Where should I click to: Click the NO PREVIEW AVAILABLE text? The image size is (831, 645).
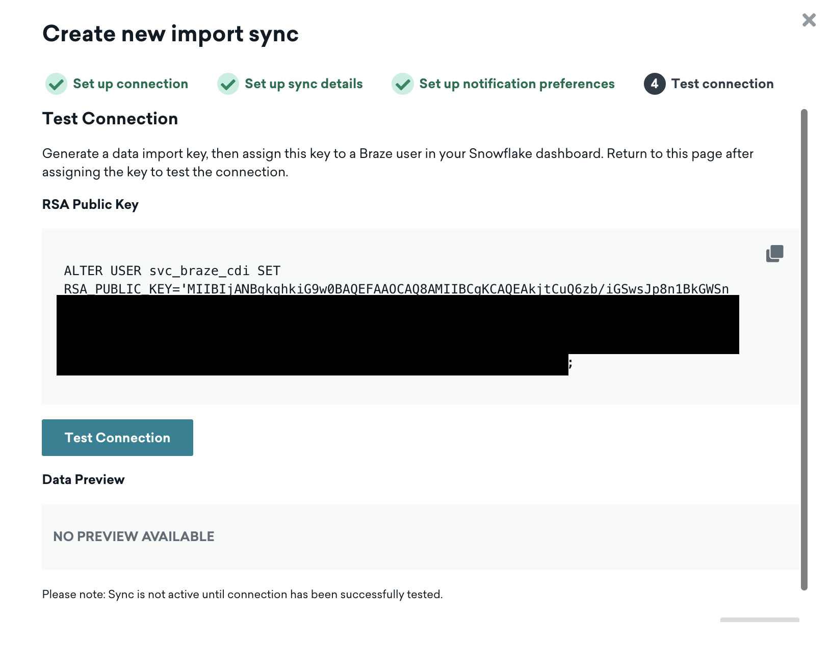134,536
